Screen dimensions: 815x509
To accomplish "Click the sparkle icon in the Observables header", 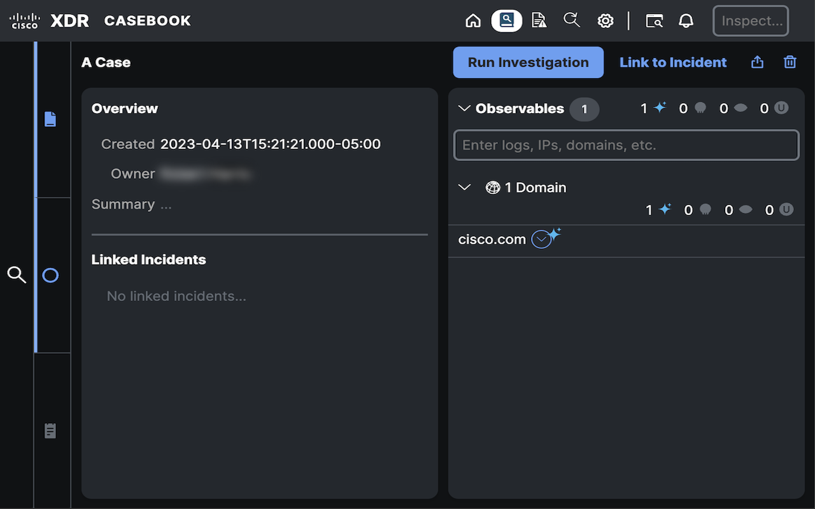I will [x=660, y=108].
